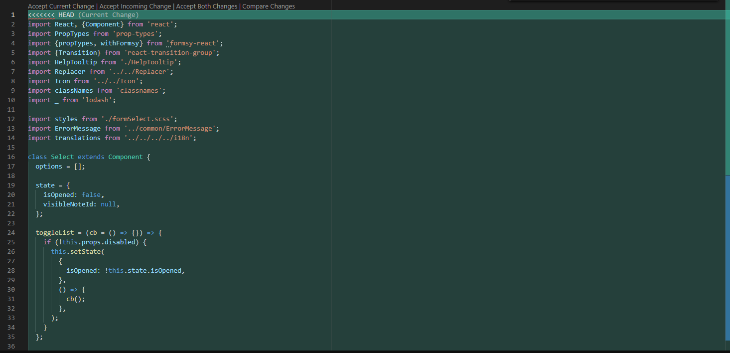Click the 'translations' identifier on line 14
This screenshot has height=353, width=730.
pyautogui.click(x=78, y=138)
